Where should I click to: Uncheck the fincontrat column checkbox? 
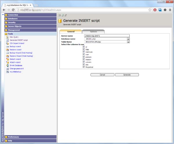[84, 67]
